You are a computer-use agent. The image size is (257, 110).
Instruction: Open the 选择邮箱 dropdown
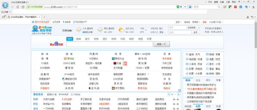(x=194, y=28)
